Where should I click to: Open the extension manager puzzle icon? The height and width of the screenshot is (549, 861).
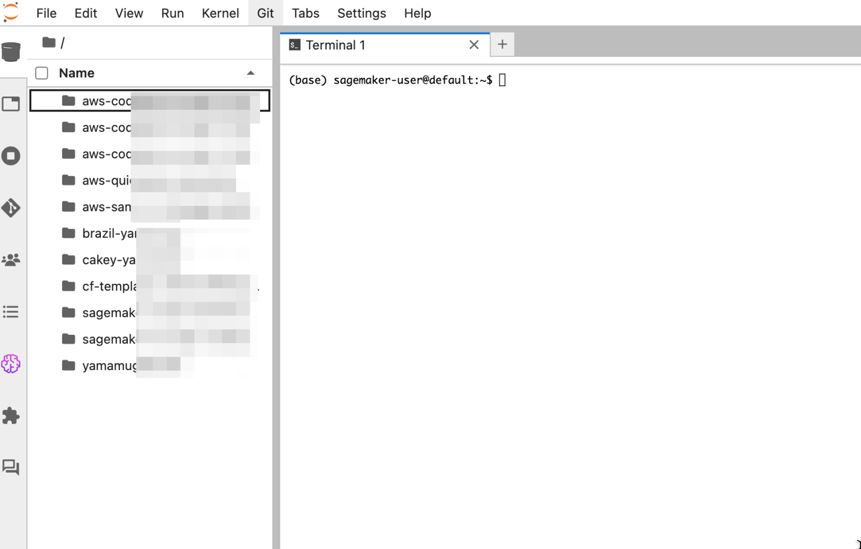[11, 416]
